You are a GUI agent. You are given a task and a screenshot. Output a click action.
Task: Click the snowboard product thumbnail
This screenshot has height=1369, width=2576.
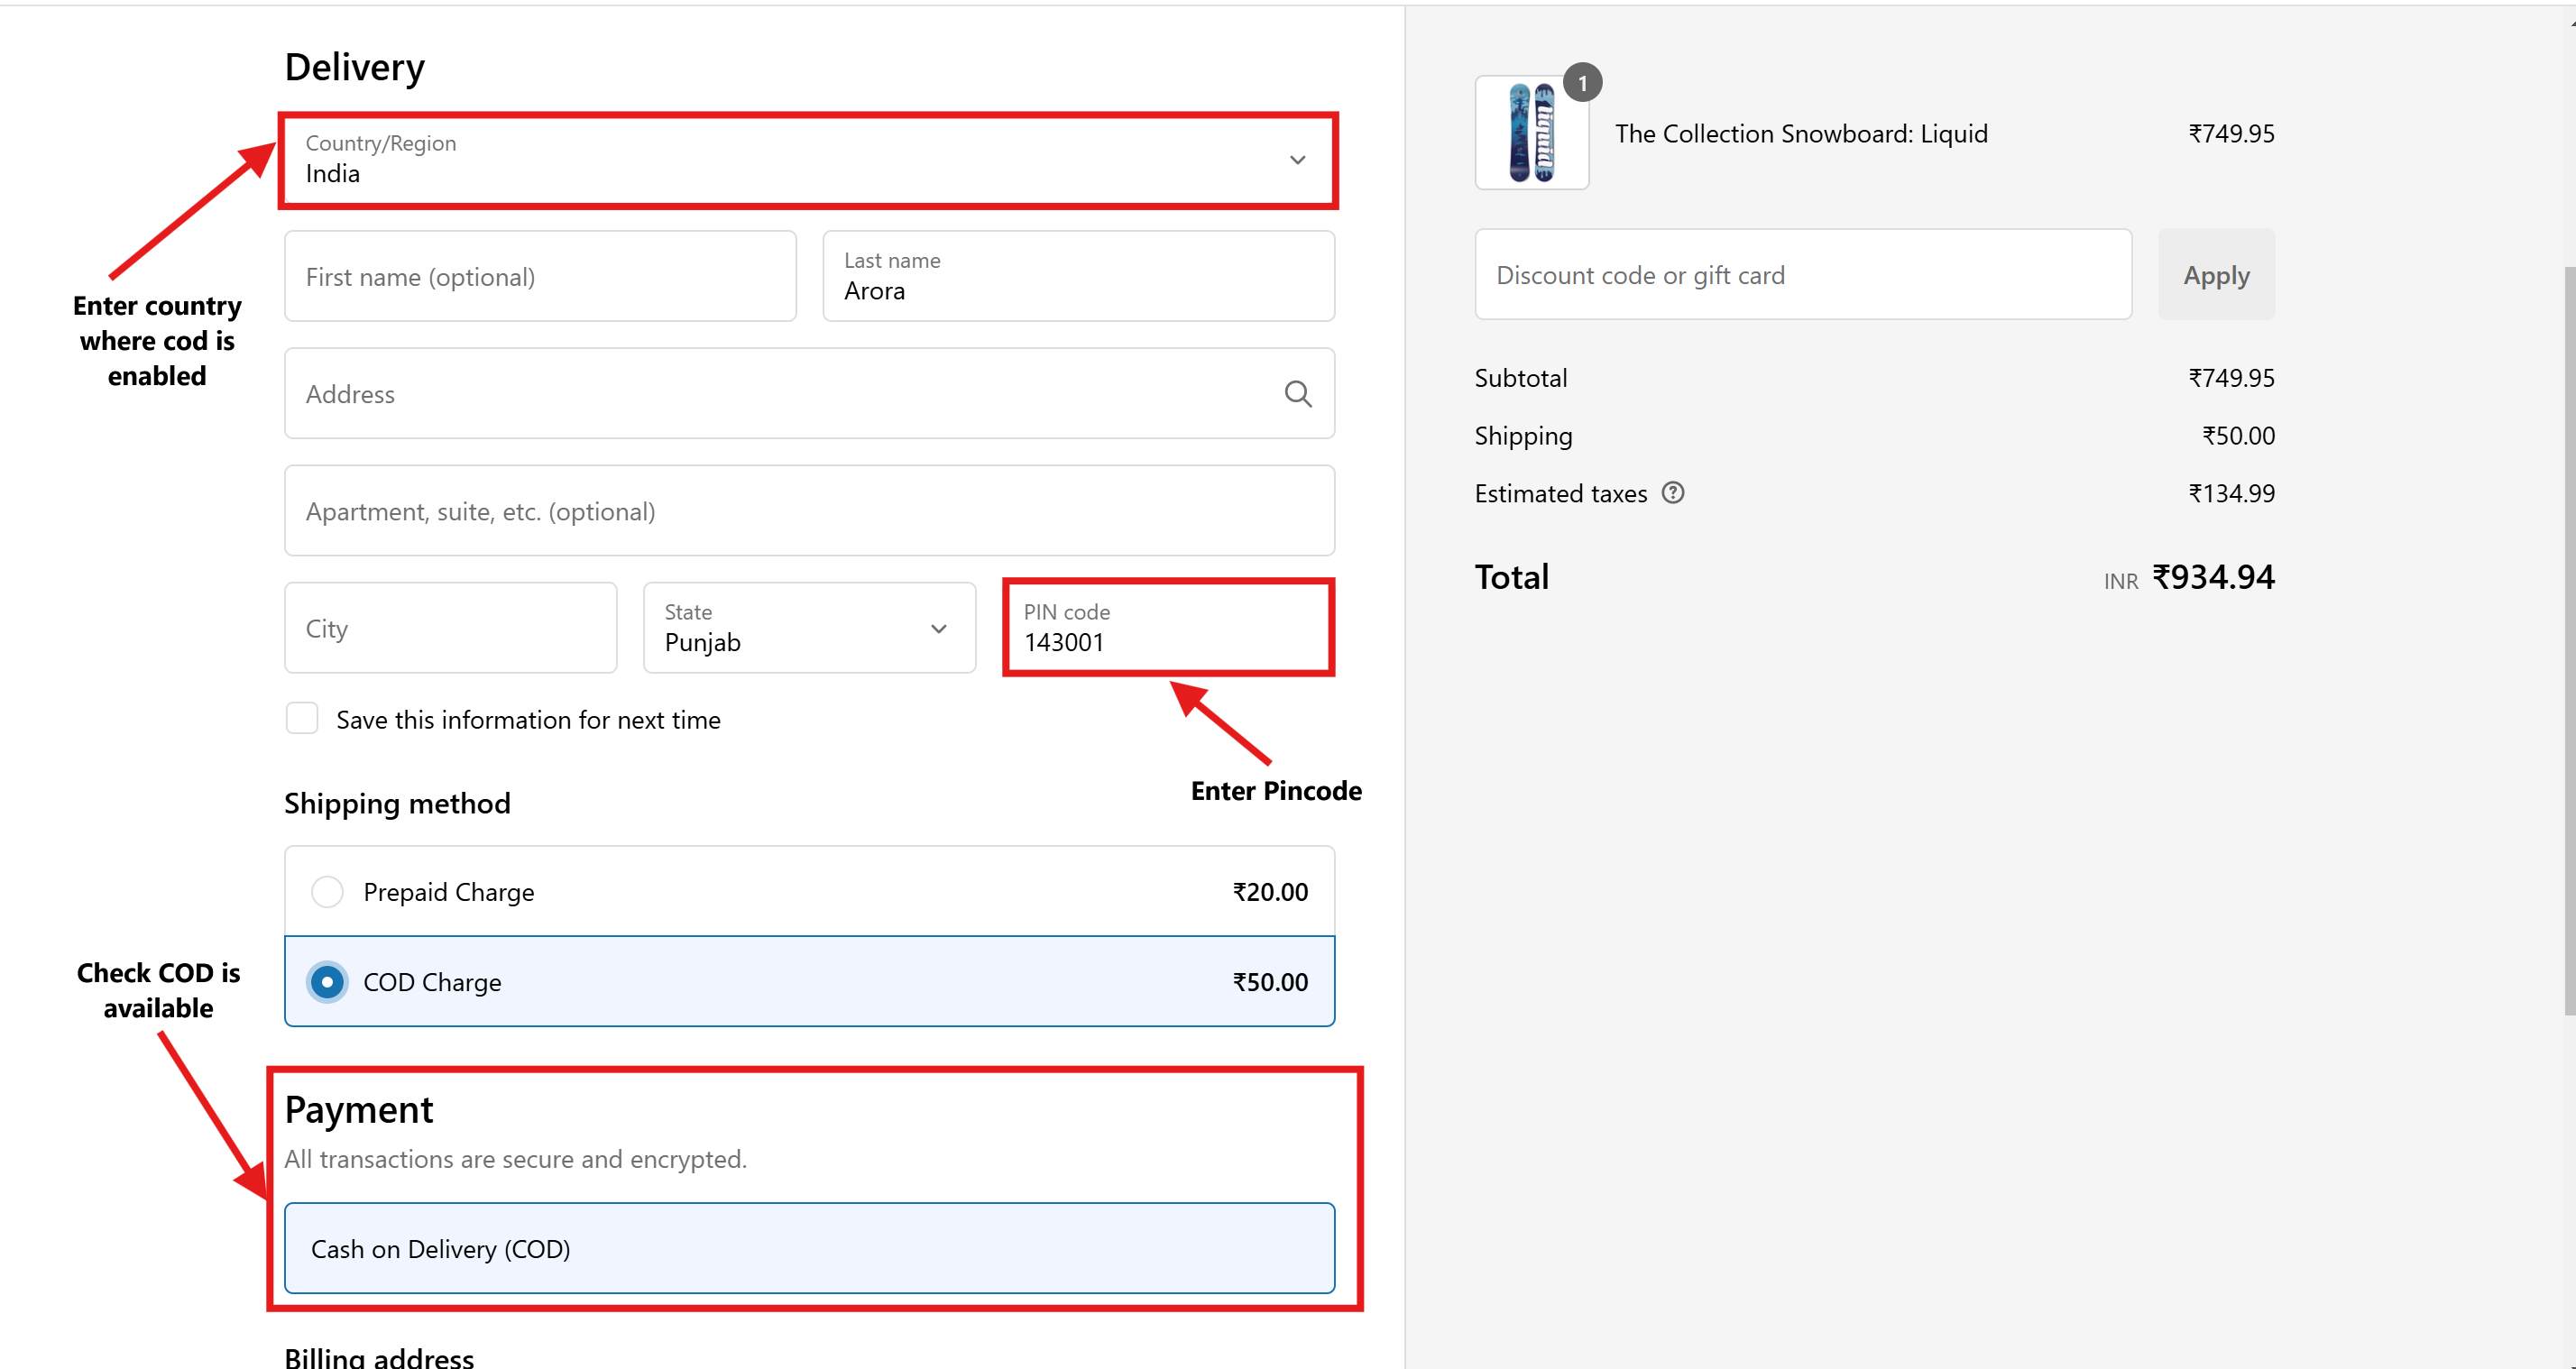(1531, 134)
